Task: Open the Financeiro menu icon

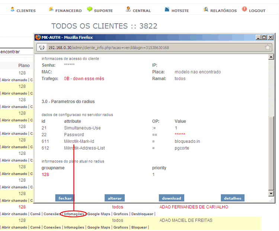Action: pyautogui.click(x=51, y=9)
